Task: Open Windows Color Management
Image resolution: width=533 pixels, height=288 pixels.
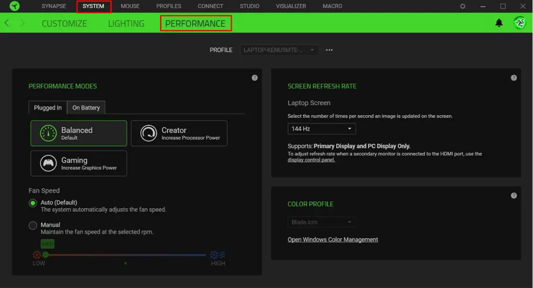Action: tap(333, 239)
